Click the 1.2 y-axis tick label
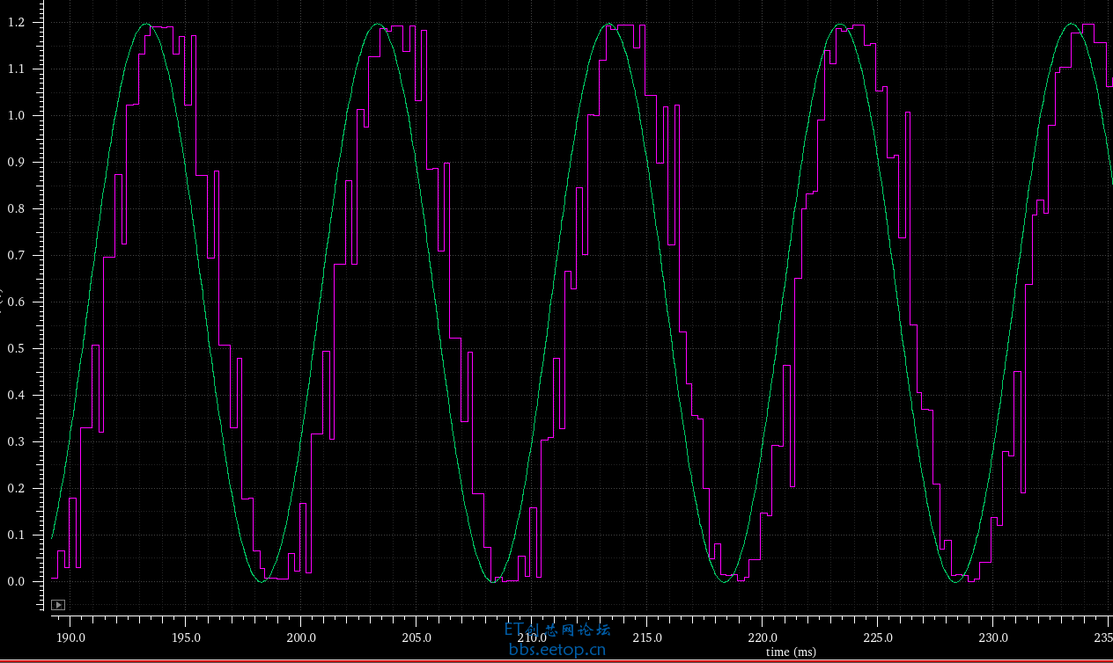 pyautogui.click(x=17, y=22)
